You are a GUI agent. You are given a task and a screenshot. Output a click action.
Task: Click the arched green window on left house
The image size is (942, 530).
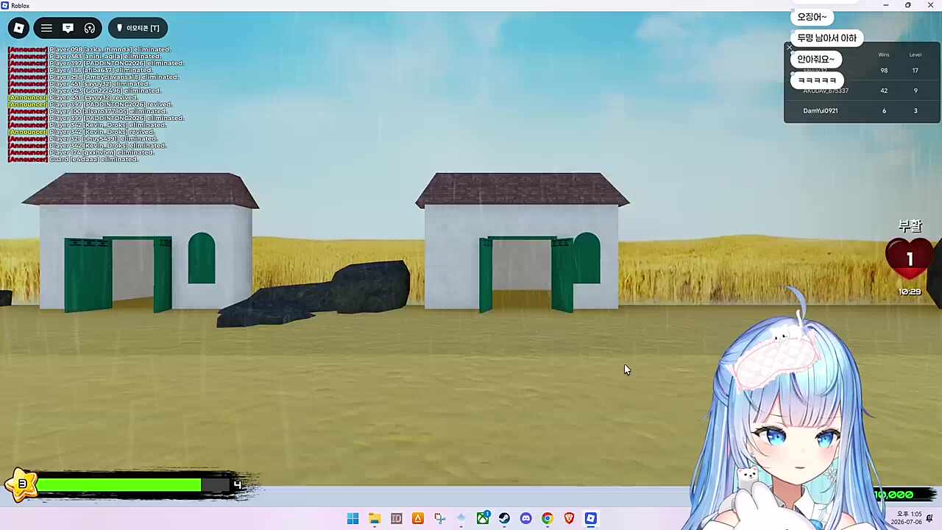202,258
